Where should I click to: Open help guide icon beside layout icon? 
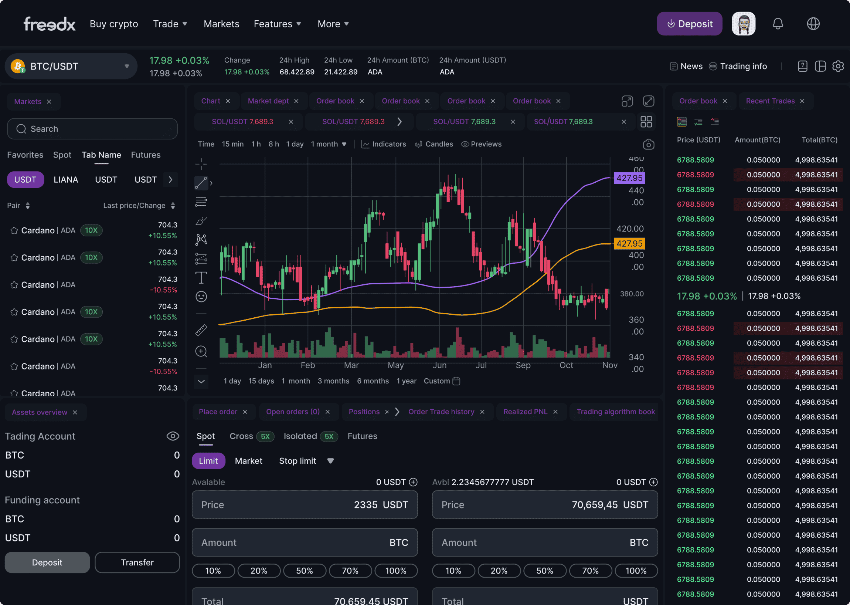(x=803, y=66)
